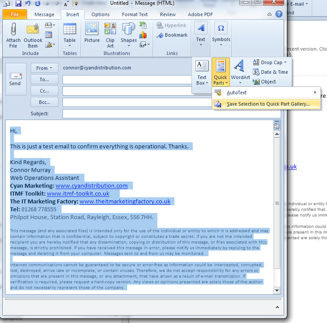Open the AutoText submenu
This screenshot has height=323, width=327.
pos(267,93)
